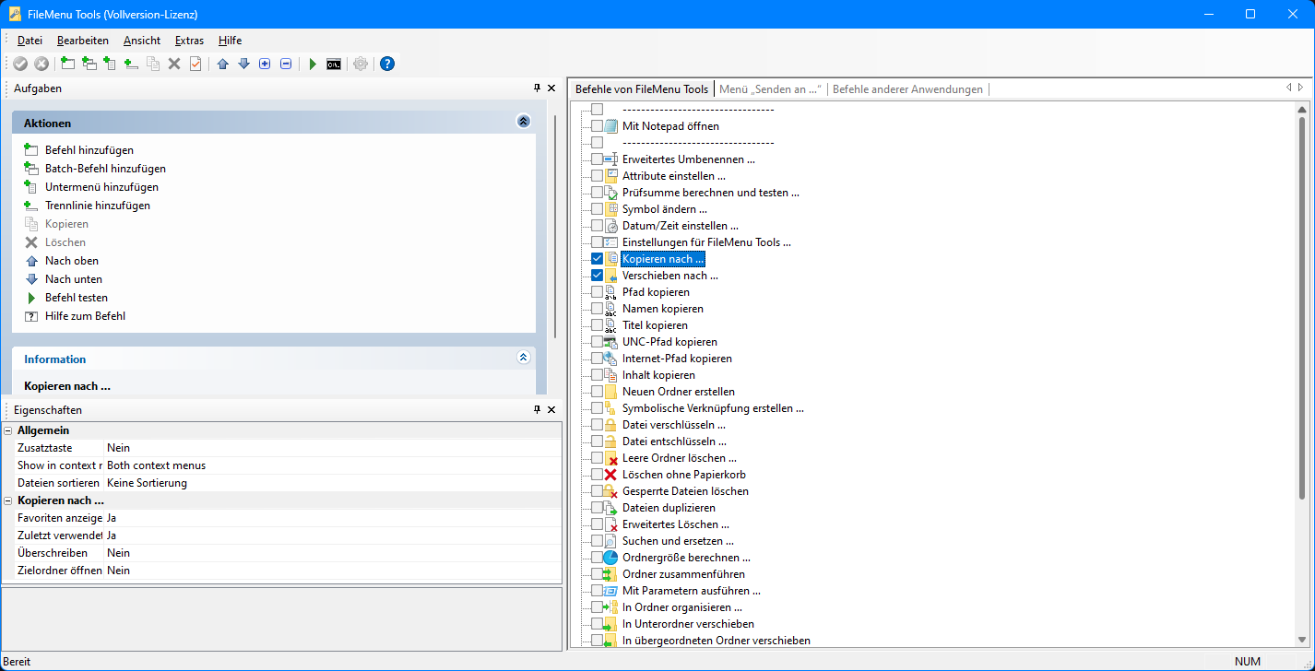Viewport: 1315px width, 671px height.
Task: Collapse the Kopieren nach ... property group
Action: tap(8, 500)
